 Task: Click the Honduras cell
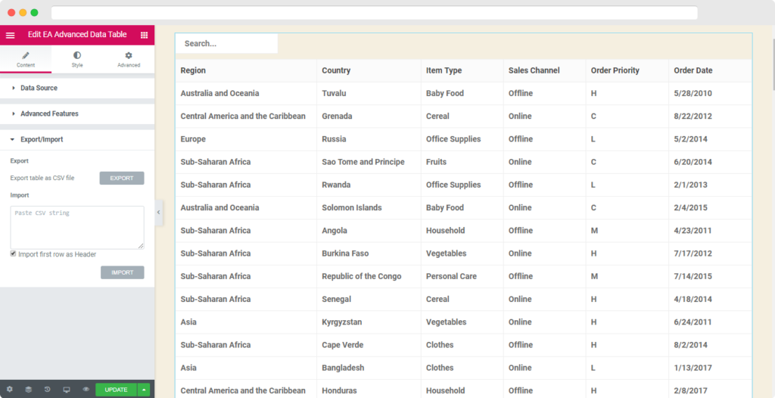point(369,389)
